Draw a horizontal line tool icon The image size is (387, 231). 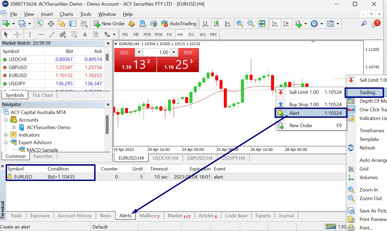click(41, 34)
